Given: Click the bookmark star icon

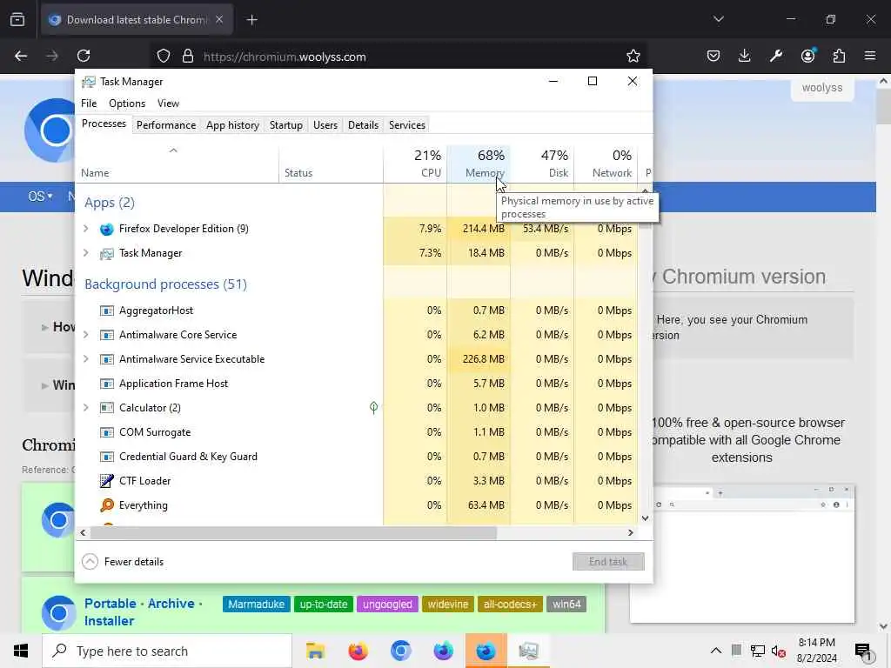Looking at the screenshot, I should point(633,56).
